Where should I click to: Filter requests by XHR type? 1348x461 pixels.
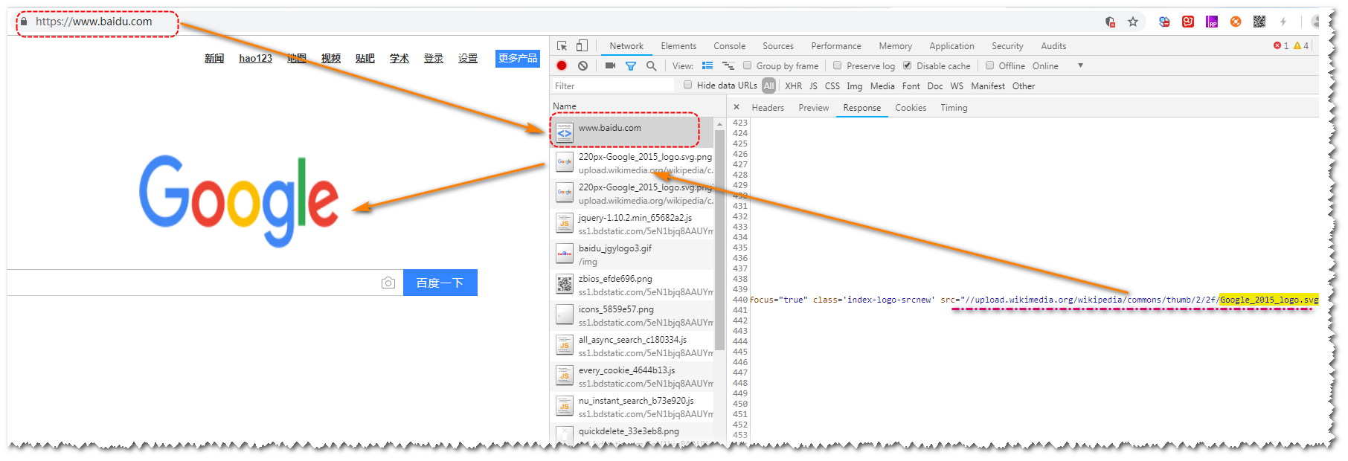coord(794,86)
